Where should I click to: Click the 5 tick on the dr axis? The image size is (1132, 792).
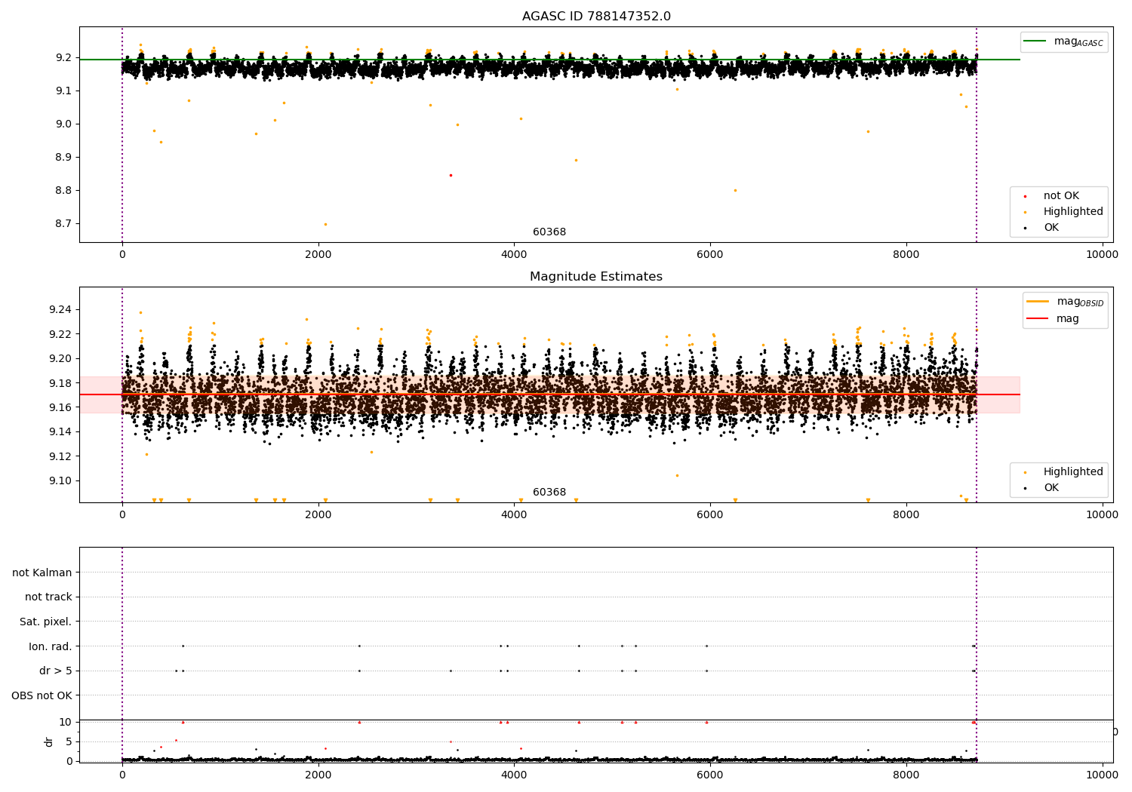click(x=69, y=742)
